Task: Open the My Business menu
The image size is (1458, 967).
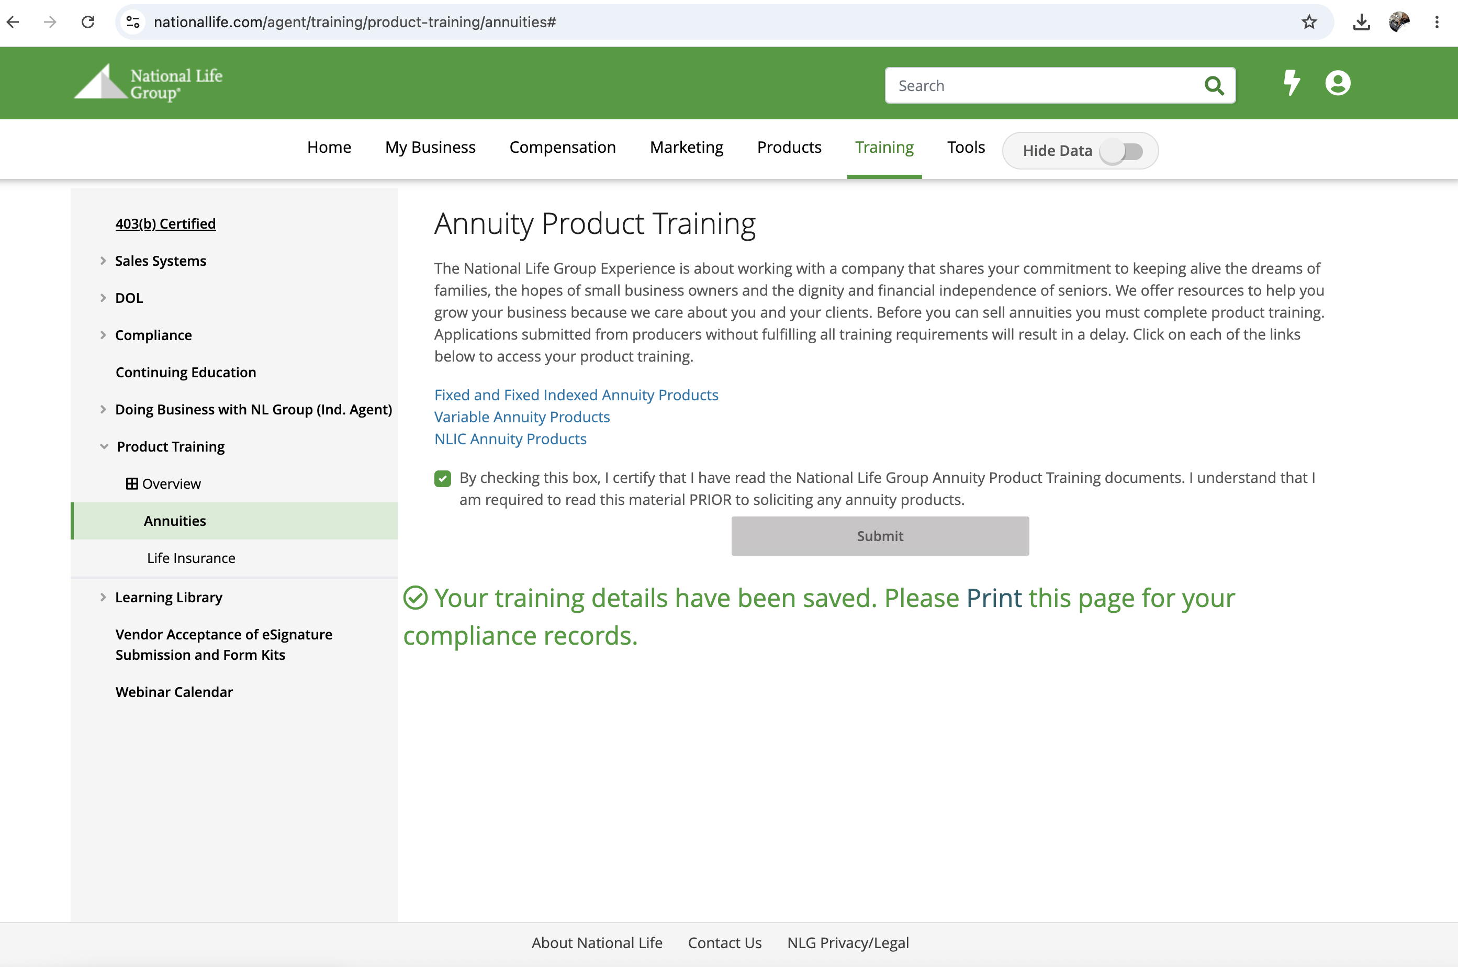Action: click(430, 147)
